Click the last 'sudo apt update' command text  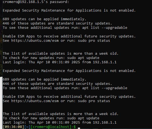point(83,118)
